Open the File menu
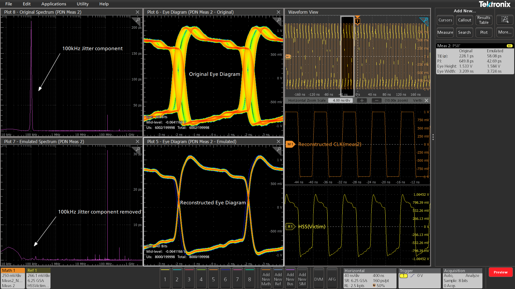This screenshot has width=515, height=289. click(9, 4)
